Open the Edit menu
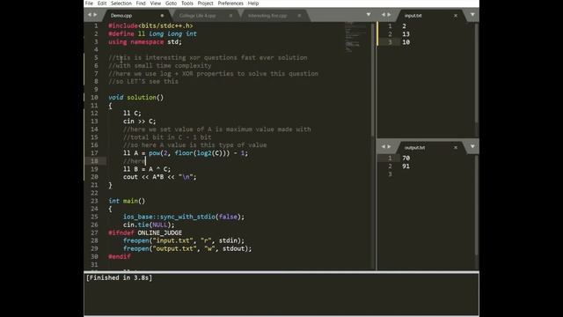563x317 pixels. (102, 4)
